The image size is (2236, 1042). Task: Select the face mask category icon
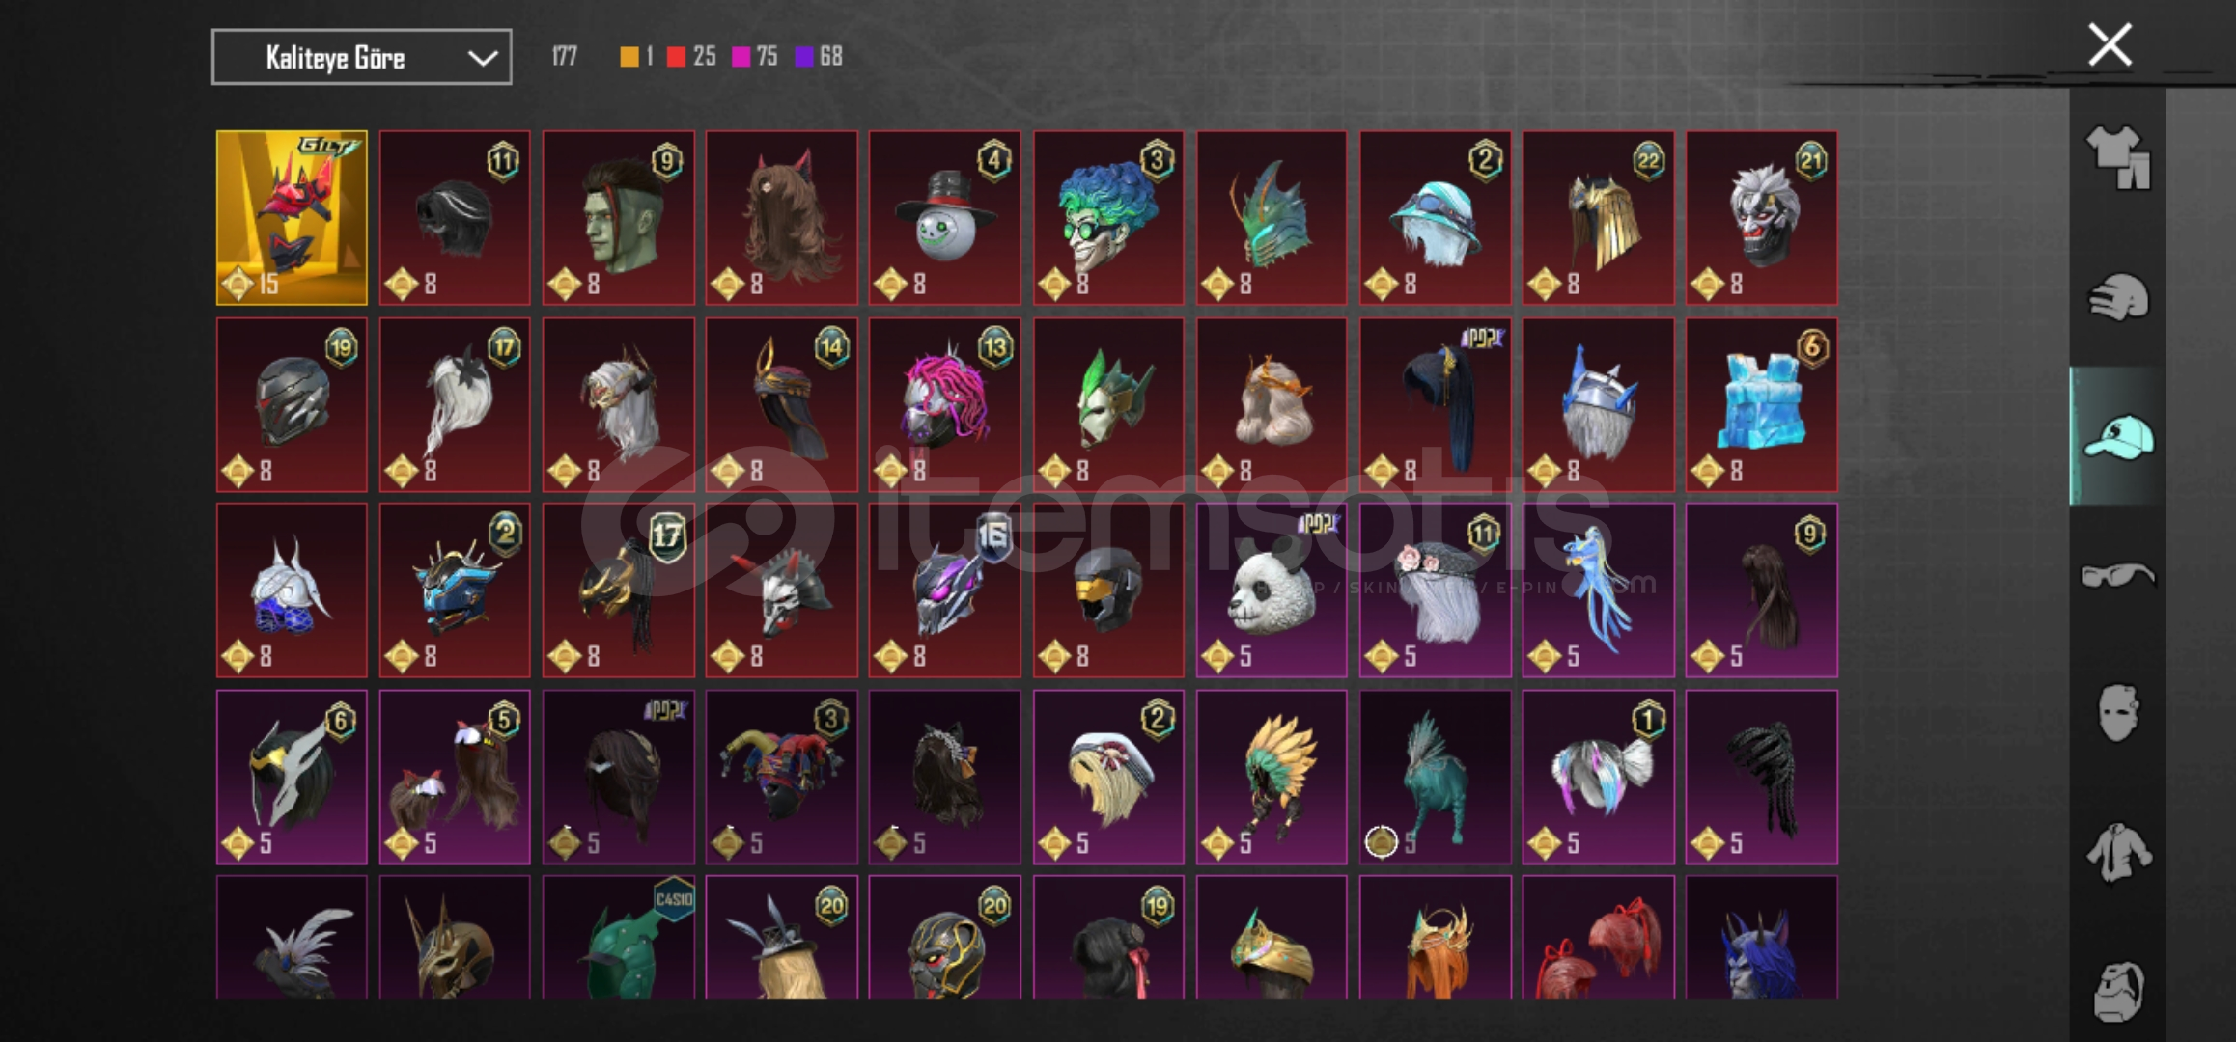(2118, 712)
